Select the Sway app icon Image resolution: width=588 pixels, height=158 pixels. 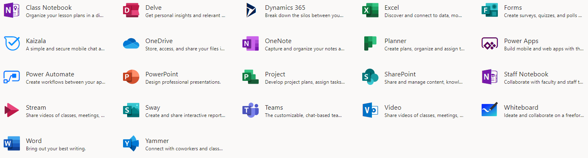131,110
